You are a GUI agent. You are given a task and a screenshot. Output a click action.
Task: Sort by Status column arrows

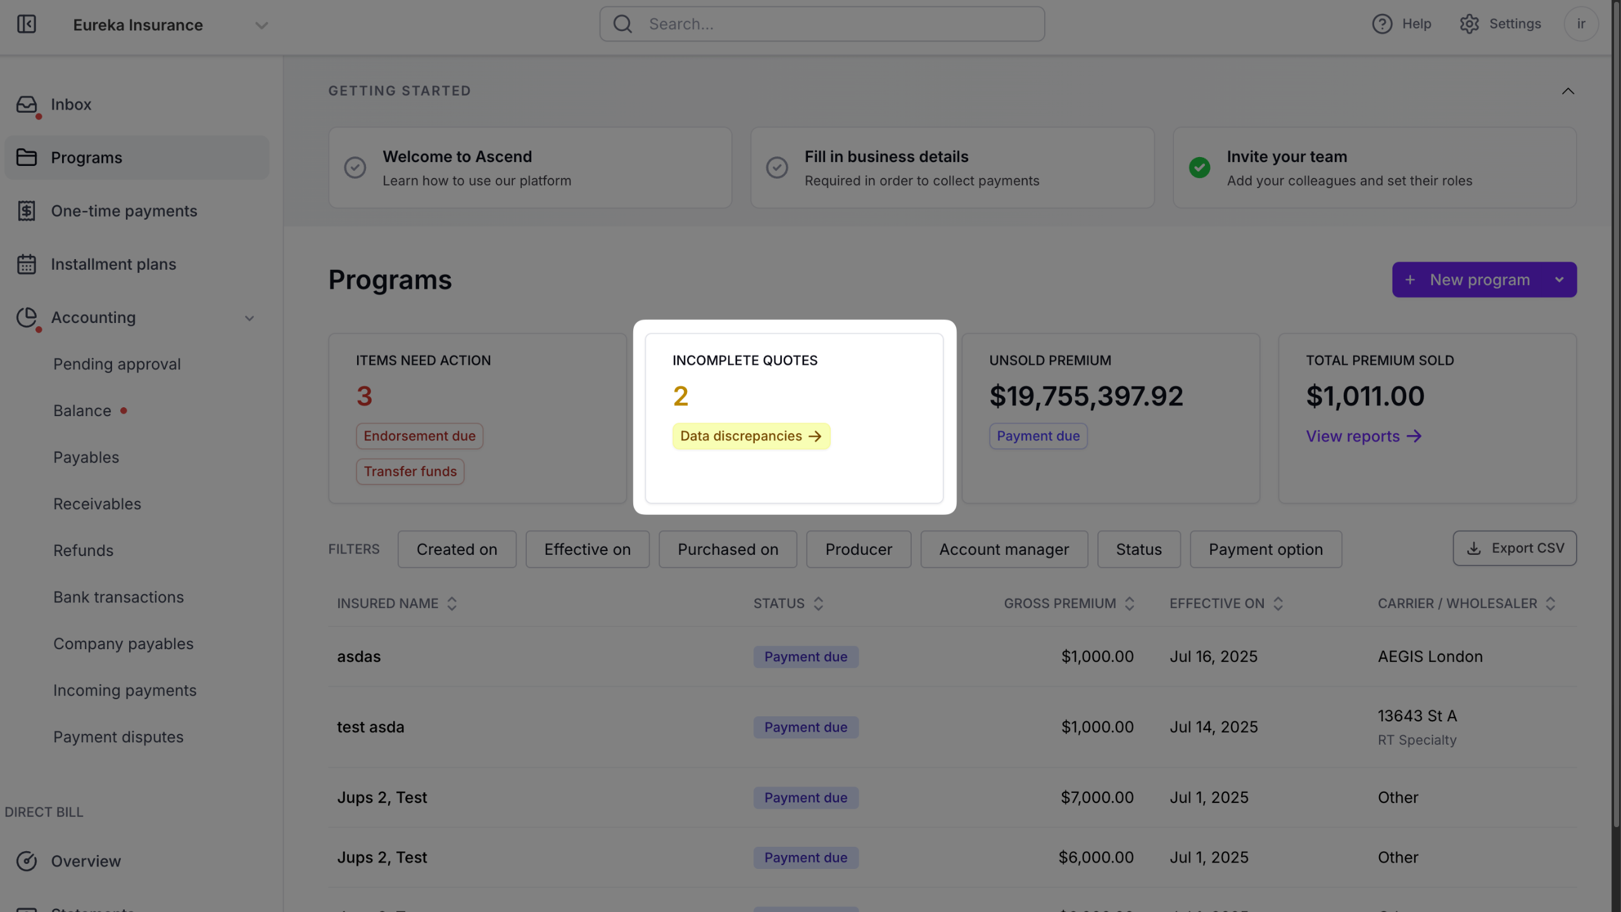(818, 604)
